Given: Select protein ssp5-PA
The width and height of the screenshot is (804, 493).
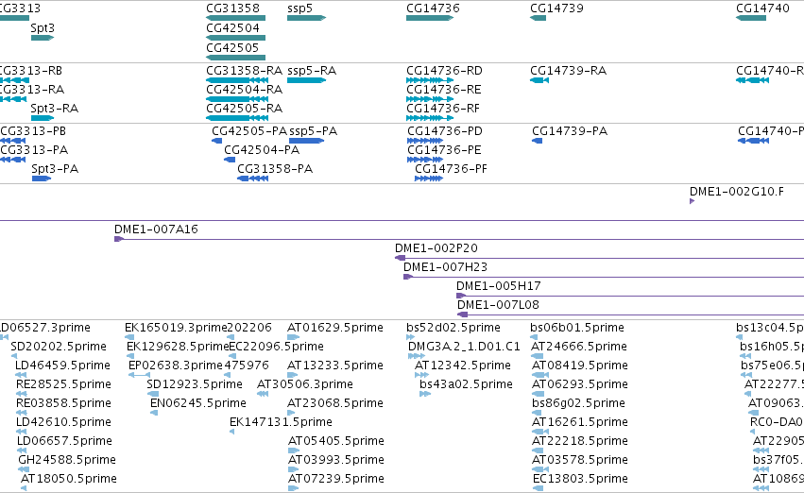Looking at the screenshot, I should click(307, 141).
